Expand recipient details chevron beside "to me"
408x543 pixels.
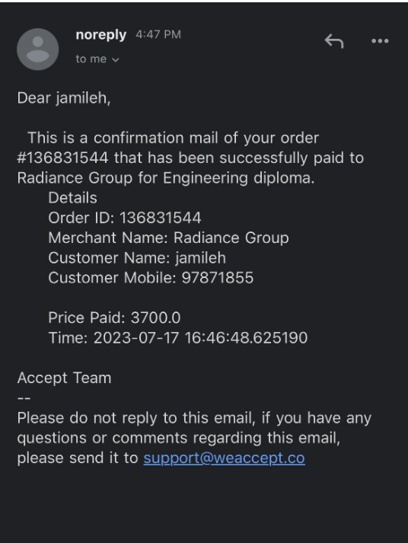coord(116,60)
